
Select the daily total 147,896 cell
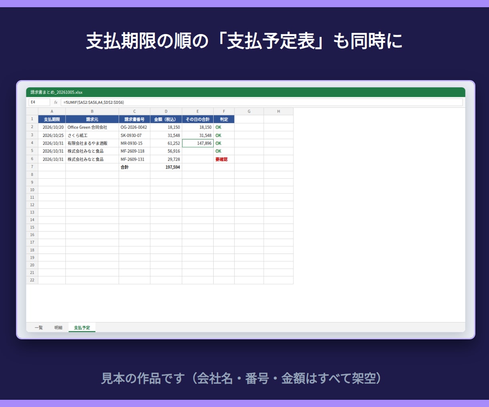click(x=198, y=143)
